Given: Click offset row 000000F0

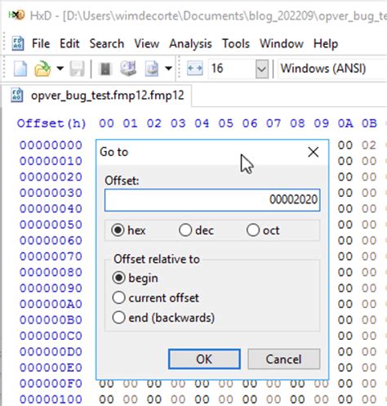Looking at the screenshot, I should tap(51, 384).
